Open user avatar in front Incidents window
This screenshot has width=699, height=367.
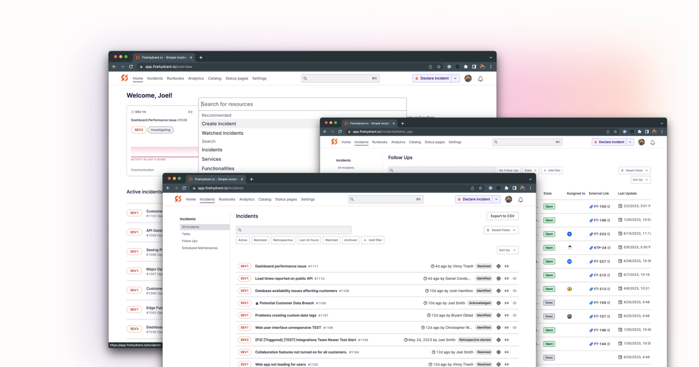509,199
